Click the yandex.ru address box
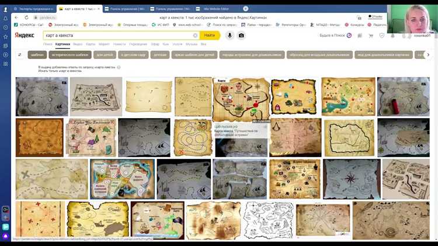This screenshot has width=438, height=246. tap(45, 18)
